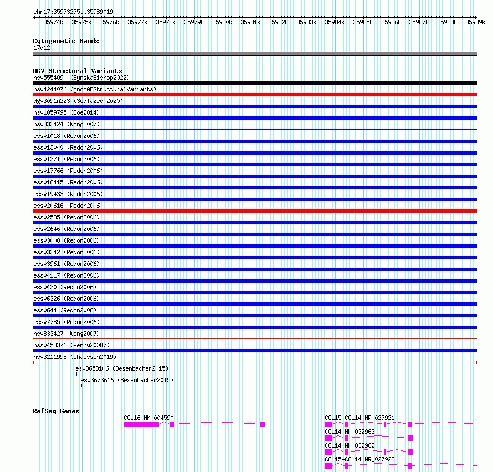Click the chr17:35973275..35989019 coordinate label

[73, 12]
